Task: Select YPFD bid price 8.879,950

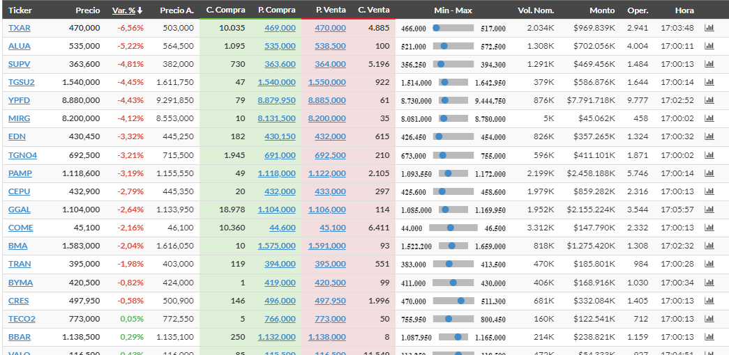Action: 277,100
